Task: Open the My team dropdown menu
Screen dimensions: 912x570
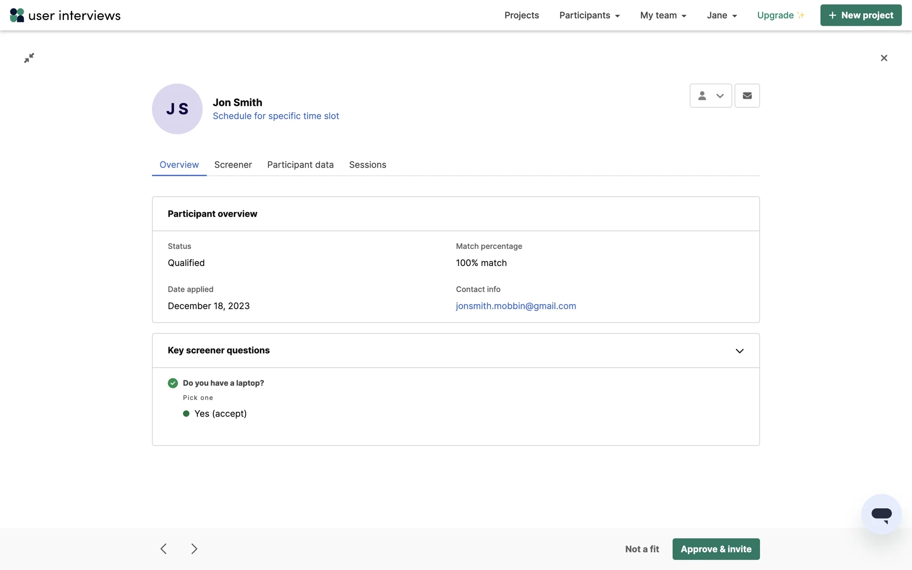Action: click(663, 15)
